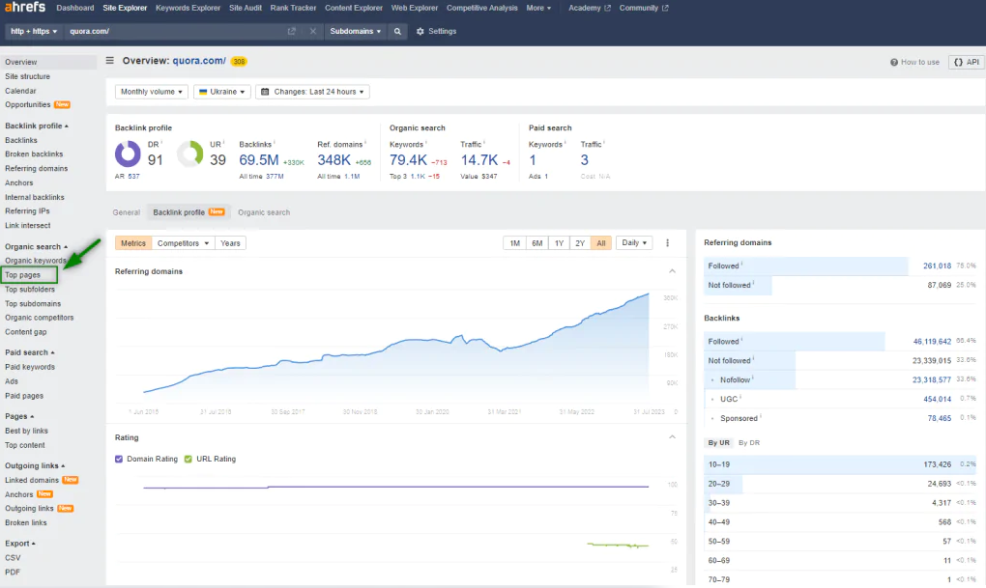
Task: Click Top pages in the sidebar
Action: click(23, 275)
